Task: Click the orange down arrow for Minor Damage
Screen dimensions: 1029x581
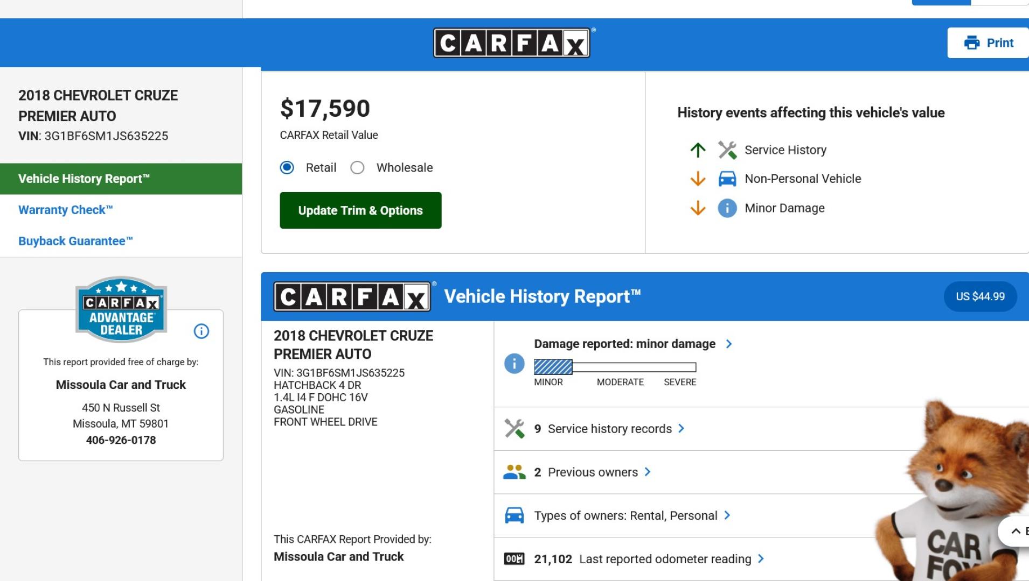Action: point(698,208)
